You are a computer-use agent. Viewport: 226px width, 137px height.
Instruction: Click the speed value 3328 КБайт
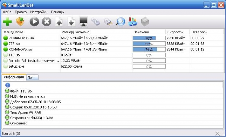pos(176,44)
